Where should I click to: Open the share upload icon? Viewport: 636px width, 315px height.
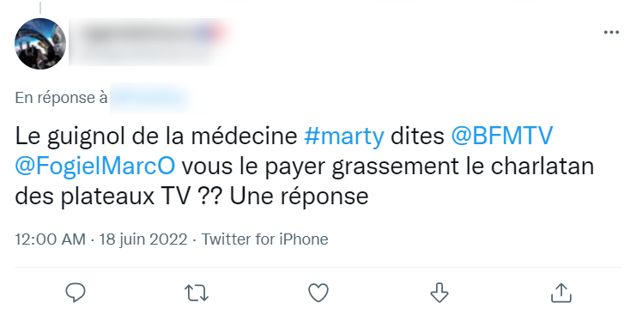[x=561, y=293]
